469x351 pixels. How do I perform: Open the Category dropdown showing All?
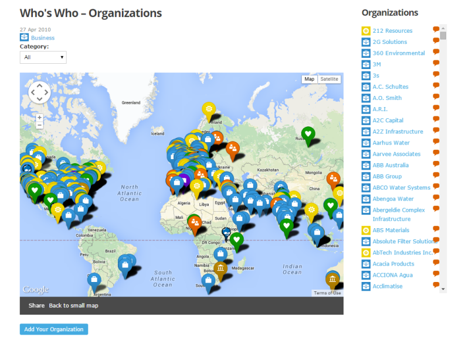click(43, 57)
